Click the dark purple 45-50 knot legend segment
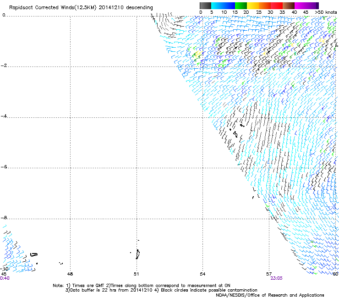This screenshot has width=339, height=298. pos(312,6)
